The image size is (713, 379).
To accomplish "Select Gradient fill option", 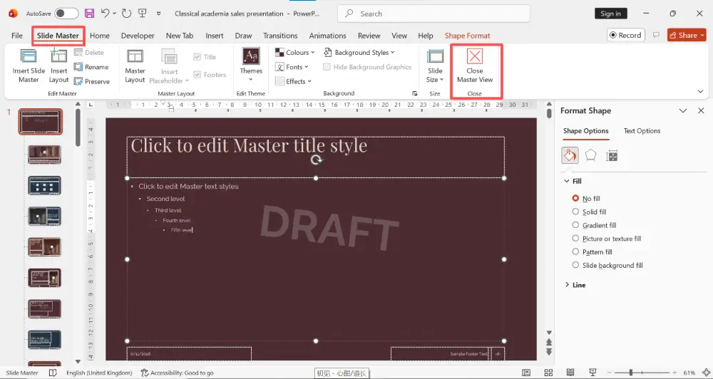I will point(575,225).
